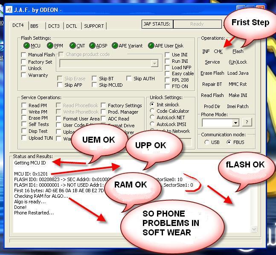This screenshot has height=255, width=276.
Task: Click the results scrollbar down arrow
Action: [254, 229]
